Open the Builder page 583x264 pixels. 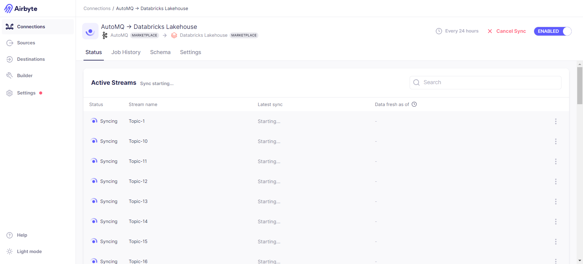tap(25, 76)
